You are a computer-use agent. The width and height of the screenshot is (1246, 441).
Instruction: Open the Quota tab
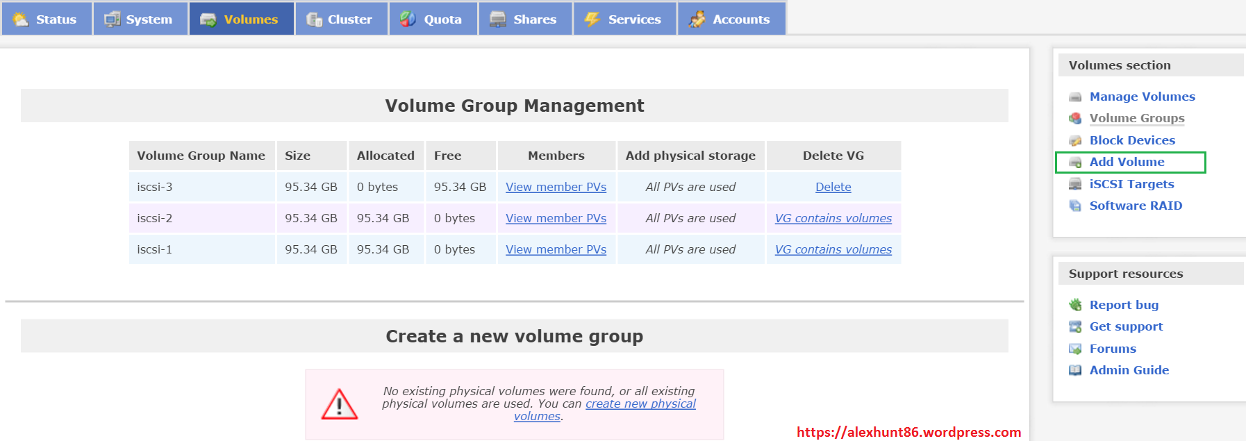433,19
